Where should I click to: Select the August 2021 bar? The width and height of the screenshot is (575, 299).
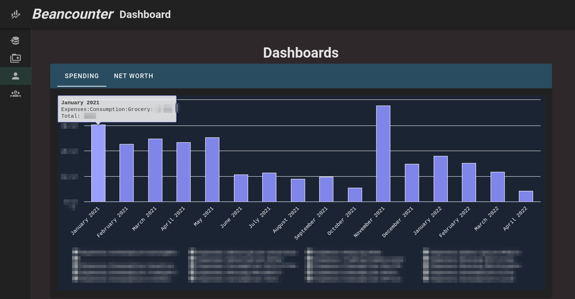coord(298,190)
